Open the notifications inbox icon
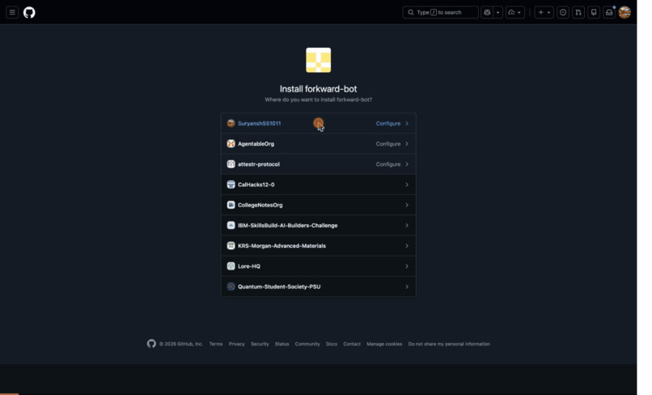Screen dimensions: 652x395 click(609, 12)
